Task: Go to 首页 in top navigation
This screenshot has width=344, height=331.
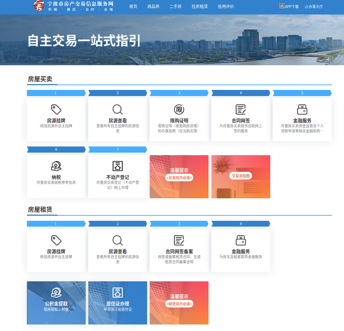Action: (x=133, y=7)
